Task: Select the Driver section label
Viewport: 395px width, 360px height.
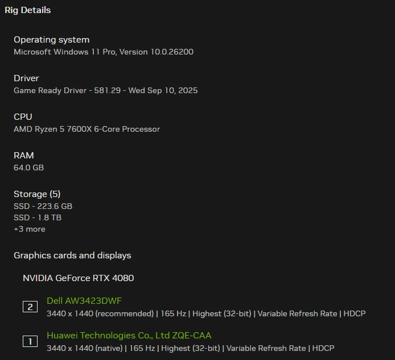Action: [x=26, y=78]
